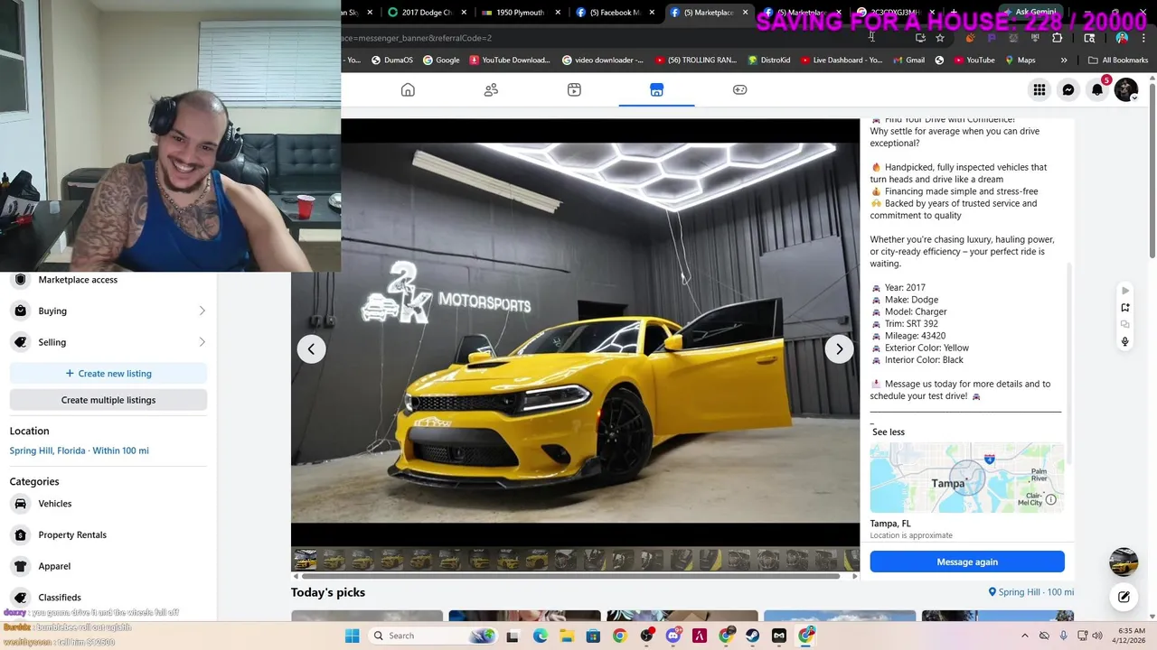Open Chrome's three-dot menu
This screenshot has width=1157, height=650.
[1144, 38]
